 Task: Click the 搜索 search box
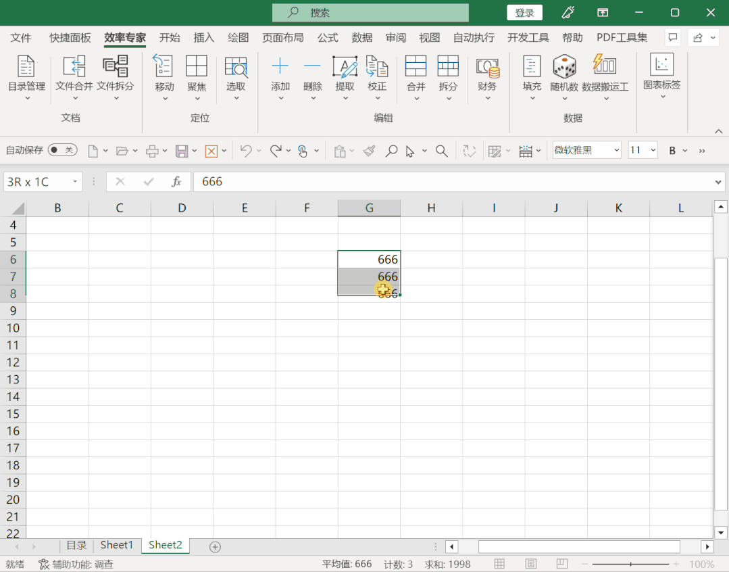pyautogui.click(x=370, y=13)
